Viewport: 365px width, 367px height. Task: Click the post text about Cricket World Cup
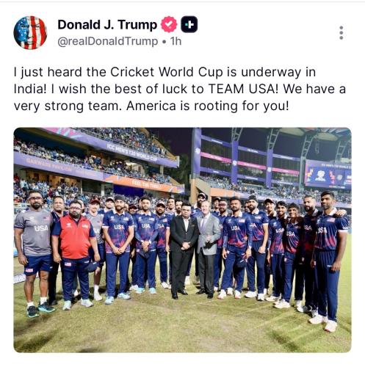pyautogui.click(x=180, y=89)
